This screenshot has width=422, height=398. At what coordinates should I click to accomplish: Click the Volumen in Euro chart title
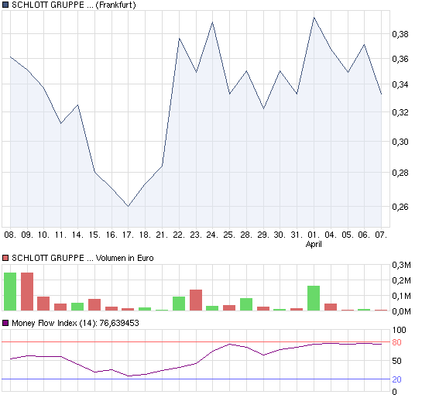(x=83, y=258)
